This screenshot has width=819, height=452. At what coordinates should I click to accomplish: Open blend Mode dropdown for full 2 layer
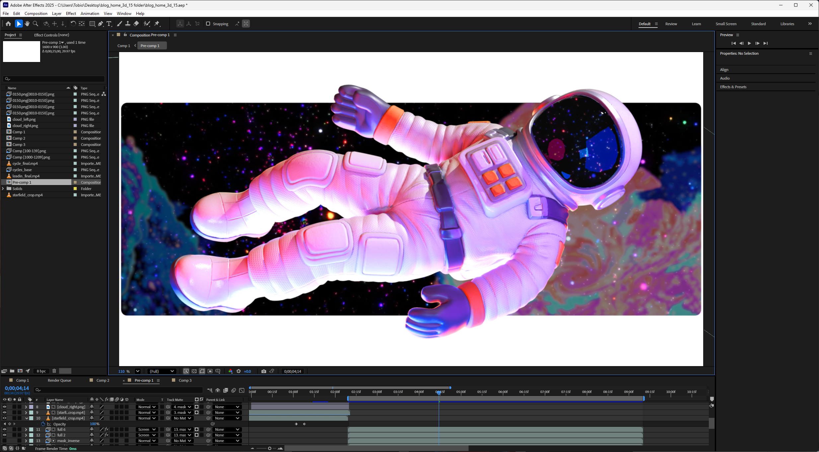(147, 435)
